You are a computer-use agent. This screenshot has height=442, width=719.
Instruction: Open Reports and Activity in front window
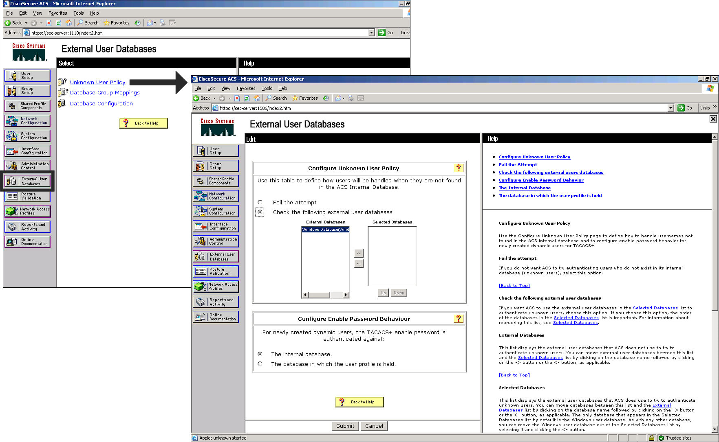(x=216, y=302)
